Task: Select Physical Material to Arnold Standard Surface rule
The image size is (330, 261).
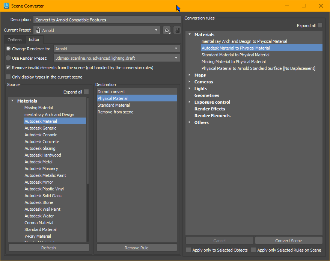Action: pos(262,68)
